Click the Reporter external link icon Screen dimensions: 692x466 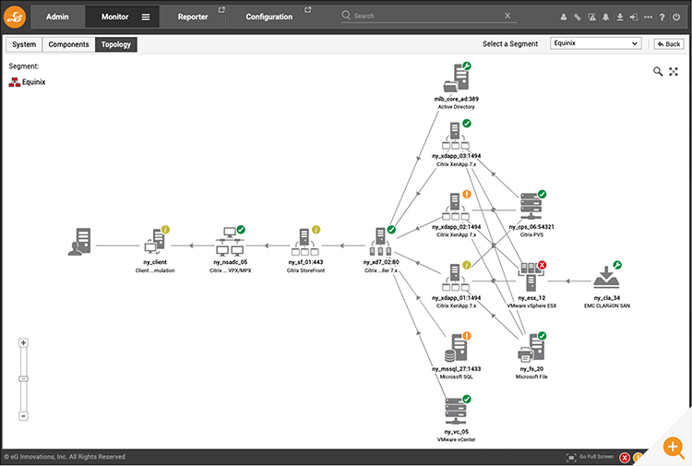point(221,10)
